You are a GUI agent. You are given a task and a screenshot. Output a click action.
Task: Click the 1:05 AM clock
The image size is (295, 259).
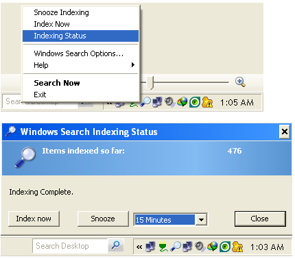coord(237,103)
